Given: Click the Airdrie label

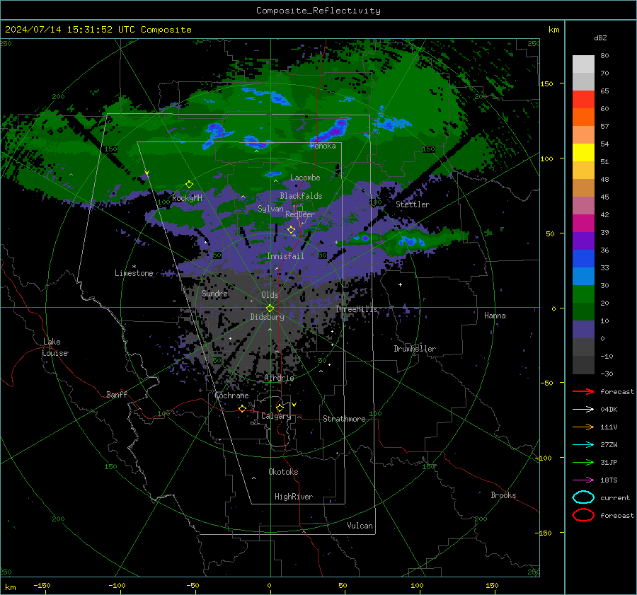Looking at the screenshot, I should (x=279, y=378).
